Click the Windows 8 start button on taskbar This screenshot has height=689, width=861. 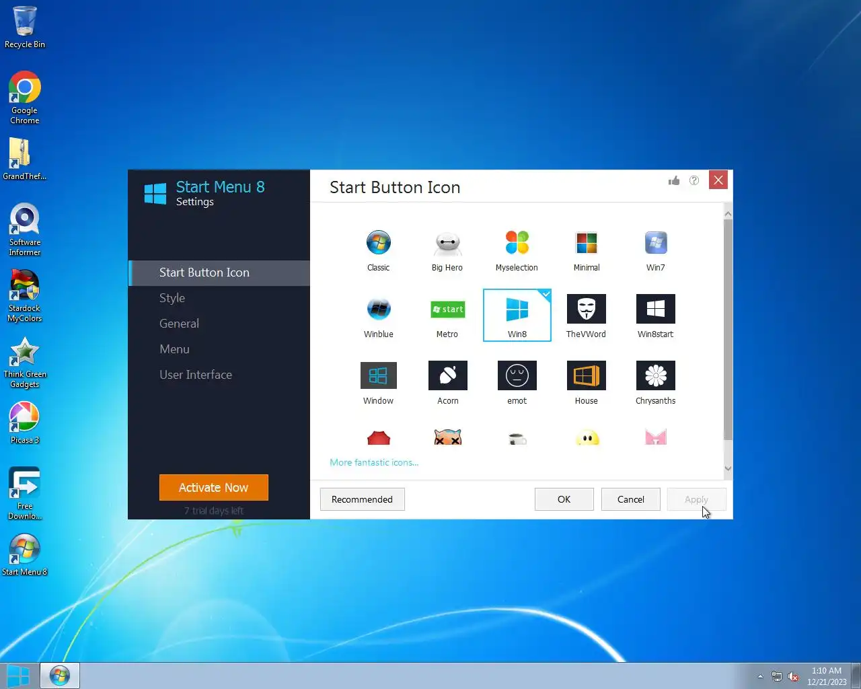[x=18, y=676]
